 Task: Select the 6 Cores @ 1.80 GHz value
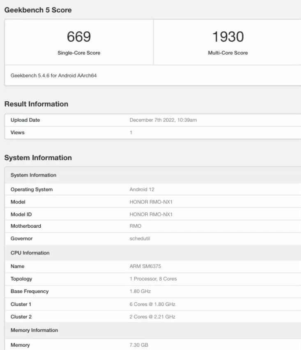click(x=152, y=304)
